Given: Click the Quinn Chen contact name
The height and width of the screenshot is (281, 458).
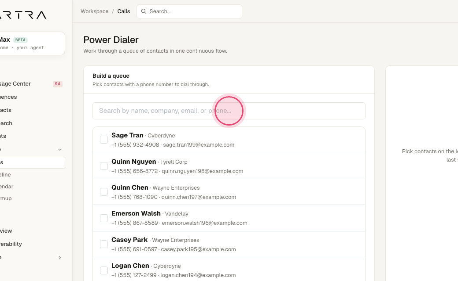Looking at the screenshot, I should point(130,187).
